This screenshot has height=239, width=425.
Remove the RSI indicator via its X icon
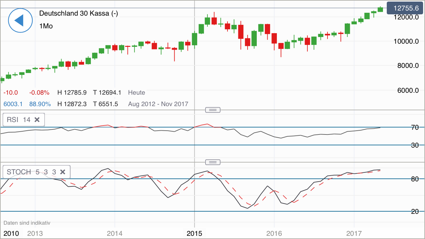click(x=37, y=119)
